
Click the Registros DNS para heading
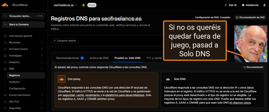(x=75, y=19)
